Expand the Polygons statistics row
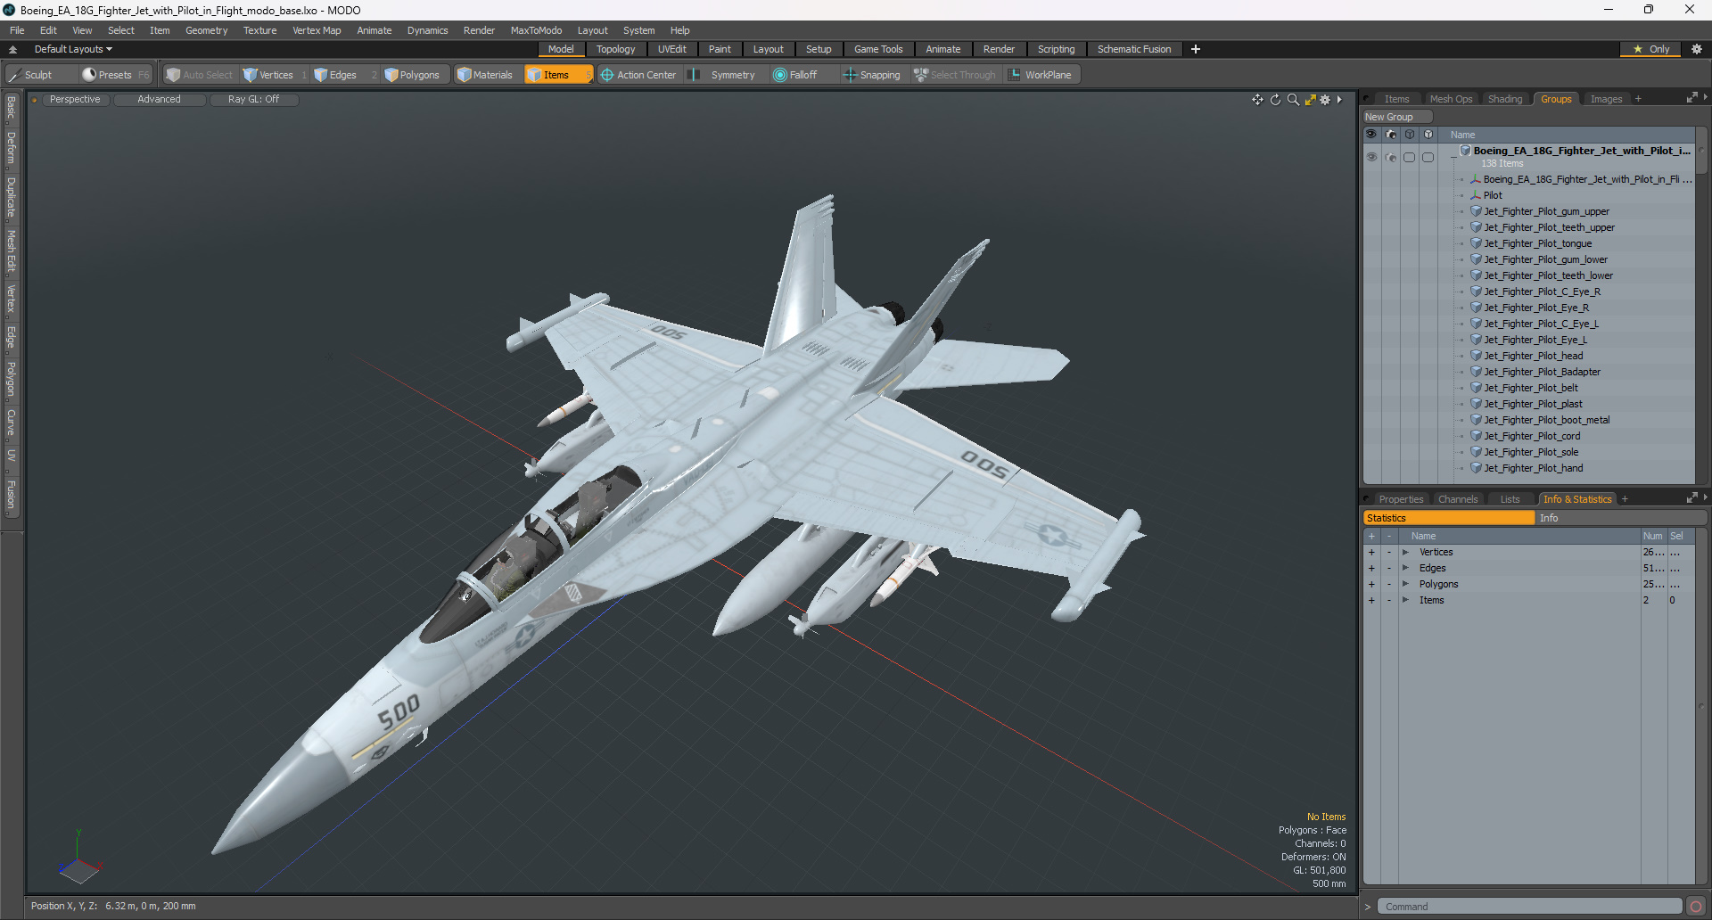Screen dimensions: 1712x920 click(1405, 584)
